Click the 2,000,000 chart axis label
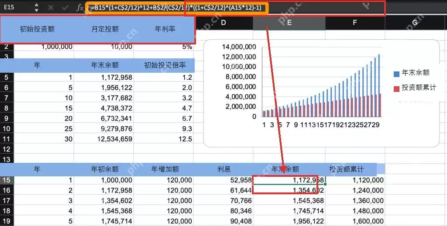The width and height of the screenshot is (447, 226). coord(241,106)
